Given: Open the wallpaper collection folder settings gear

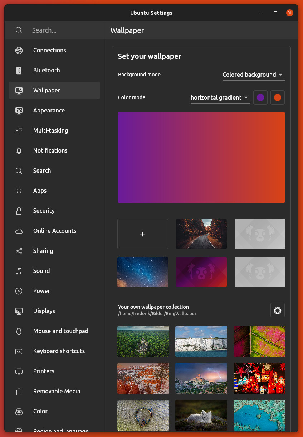Looking at the screenshot, I should tap(277, 310).
